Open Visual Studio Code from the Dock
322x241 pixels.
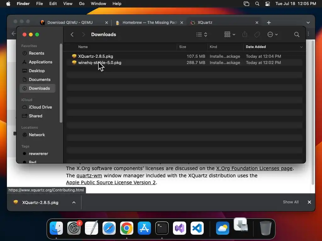(x=197, y=228)
